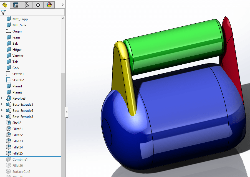Image resolution: width=250 pixels, height=177 pixels.
Task: Click the feature tree filter field
Action: (35, 12)
